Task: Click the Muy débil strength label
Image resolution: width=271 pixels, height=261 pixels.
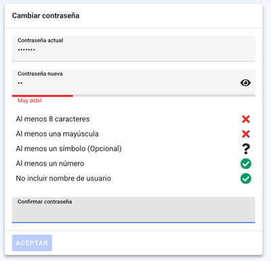Action: [x=30, y=101]
